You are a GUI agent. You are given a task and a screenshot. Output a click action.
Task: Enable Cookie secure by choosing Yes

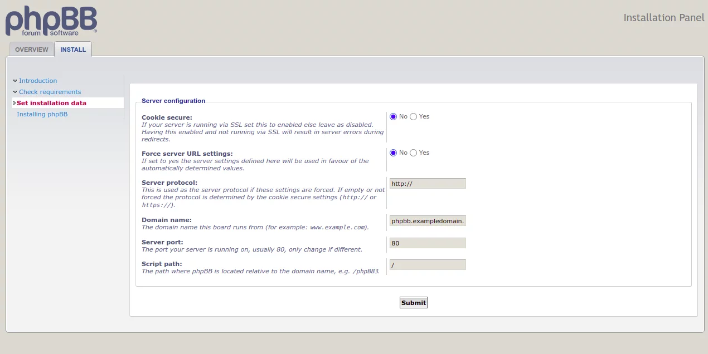pos(413,117)
